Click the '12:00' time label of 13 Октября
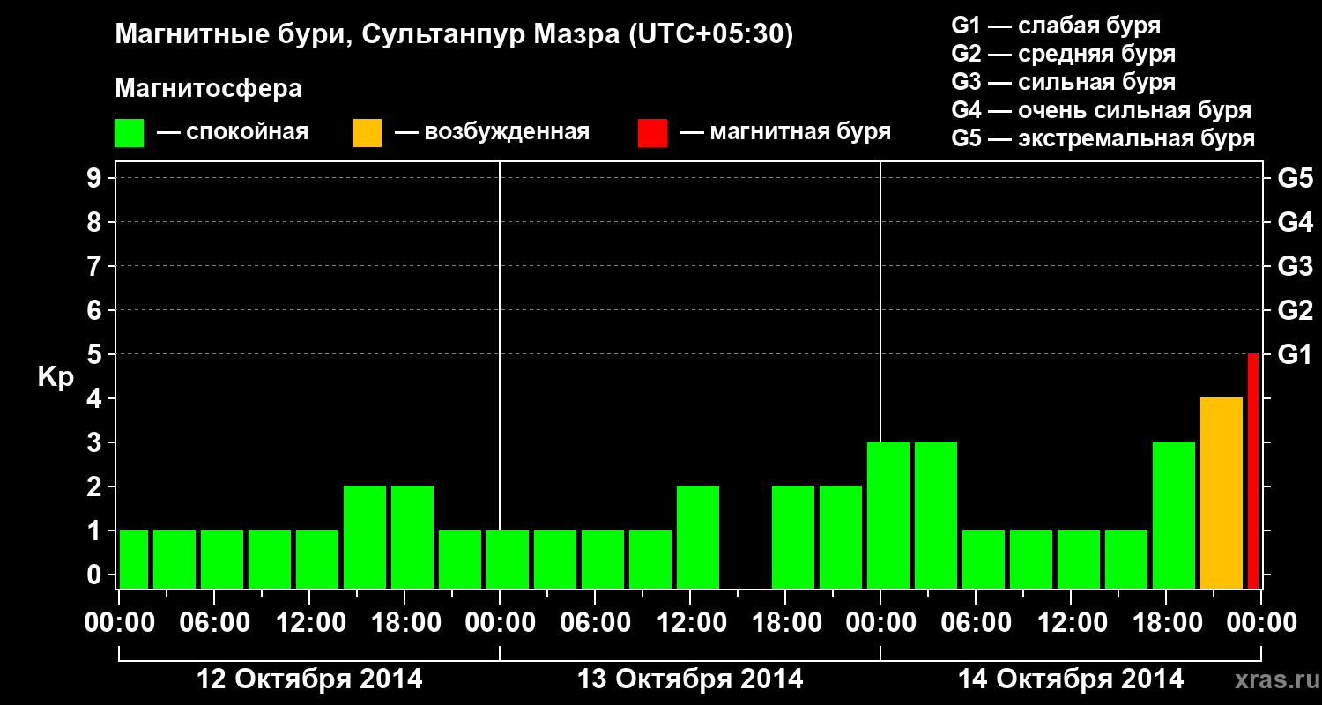This screenshot has height=705, width=1322. pyautogui.click(x=690, y=623)
